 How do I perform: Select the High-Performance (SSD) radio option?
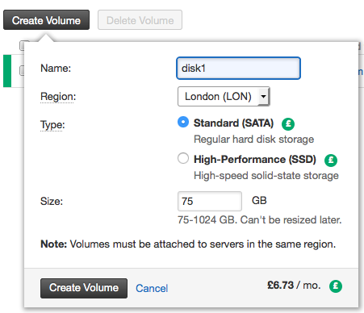click(183, 158)
